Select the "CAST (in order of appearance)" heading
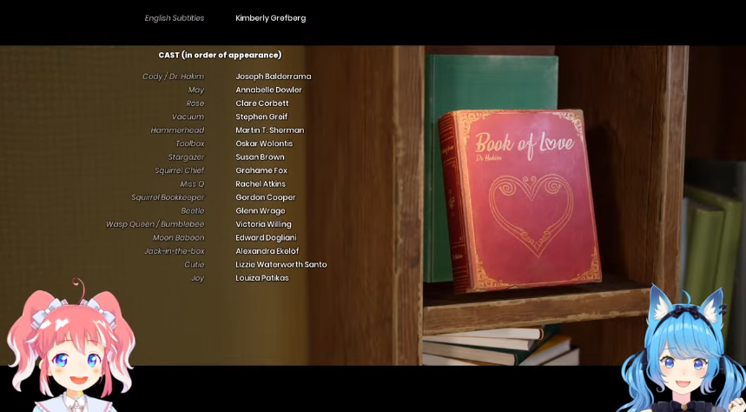Viewport: 746px width, 412px height. pyautogui.click(x=220, y=56)
